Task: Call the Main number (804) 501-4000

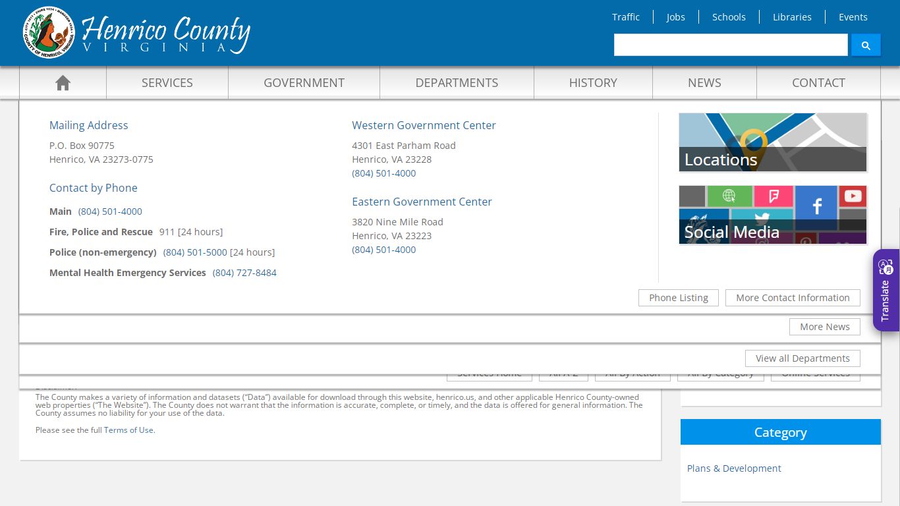Action: 110,211
